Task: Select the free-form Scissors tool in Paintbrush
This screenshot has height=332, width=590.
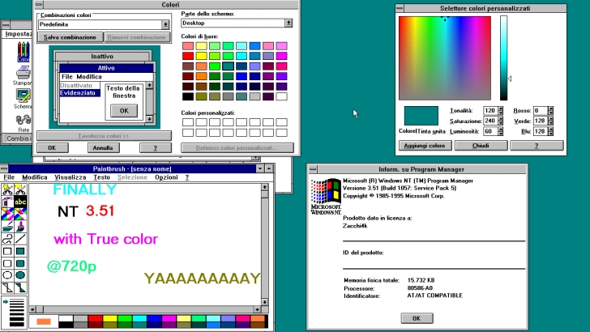Action: 7,189
